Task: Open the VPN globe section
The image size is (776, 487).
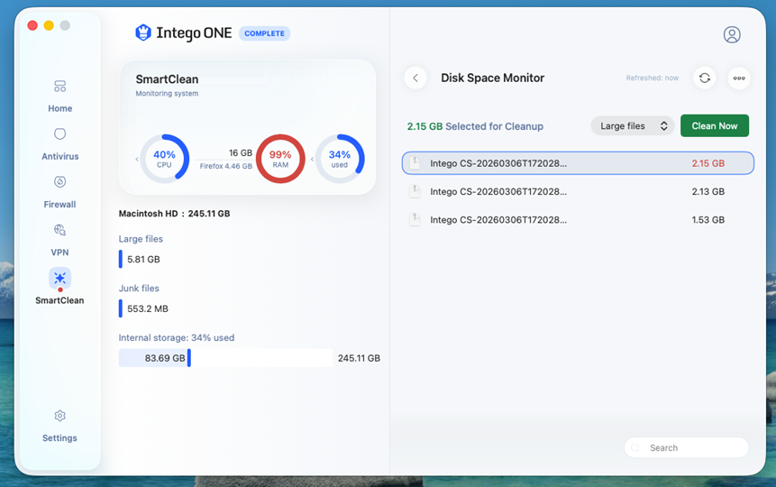Action: (59, 240)
